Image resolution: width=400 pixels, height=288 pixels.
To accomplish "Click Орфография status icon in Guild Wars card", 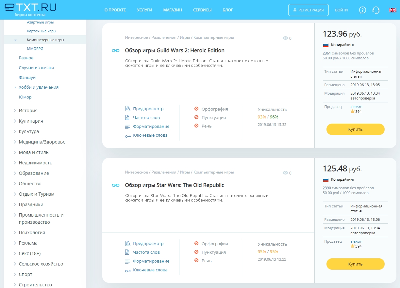I will (x=196, y=109).
